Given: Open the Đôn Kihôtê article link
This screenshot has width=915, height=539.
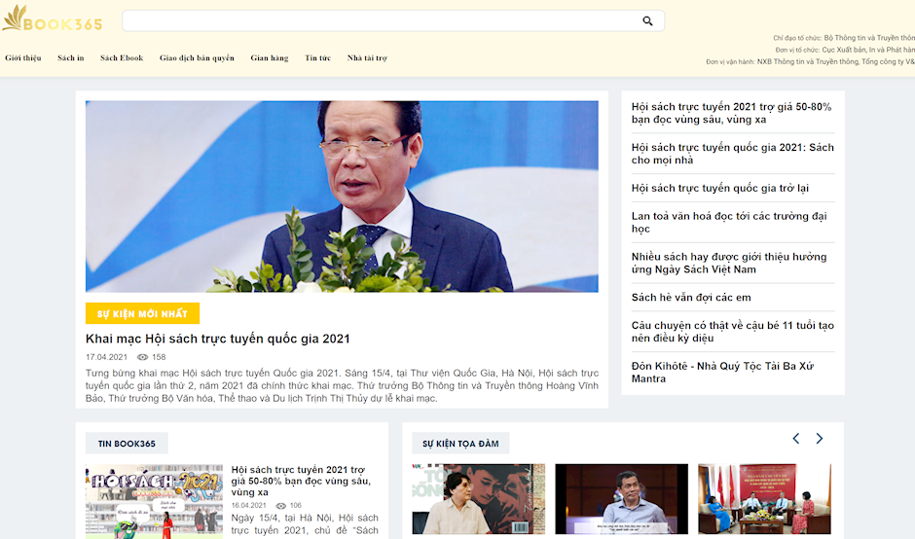Looking at the screenshot, I should (722, 372).
